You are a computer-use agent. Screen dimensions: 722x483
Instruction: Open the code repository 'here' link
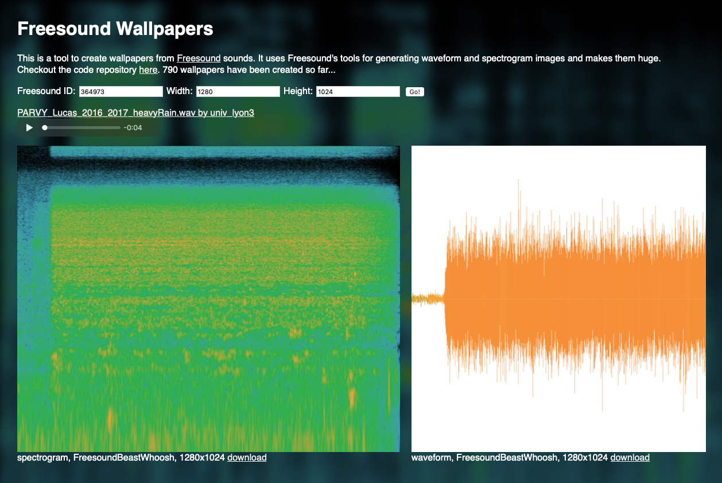[148, 70]
